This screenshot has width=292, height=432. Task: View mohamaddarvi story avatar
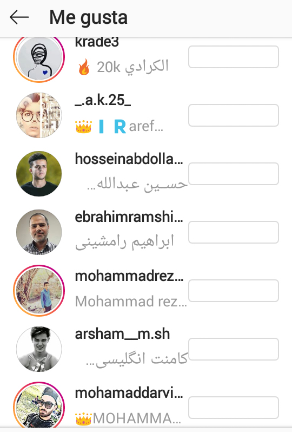39,405
